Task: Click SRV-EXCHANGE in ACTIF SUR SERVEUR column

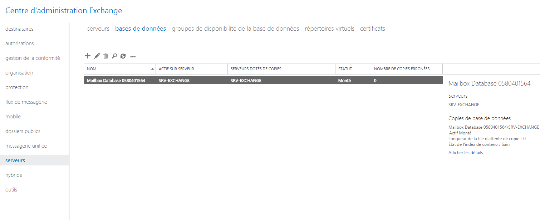Action: click(x=174, y=81)
